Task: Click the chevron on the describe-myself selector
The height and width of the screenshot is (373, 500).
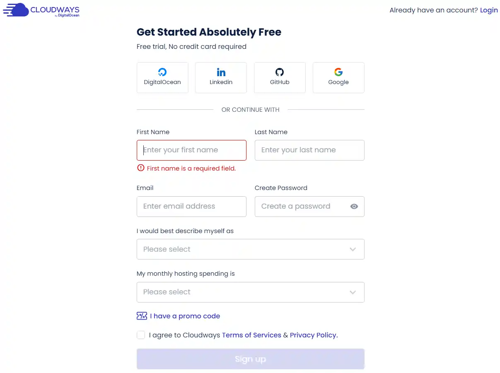Action: pos(353,249)
